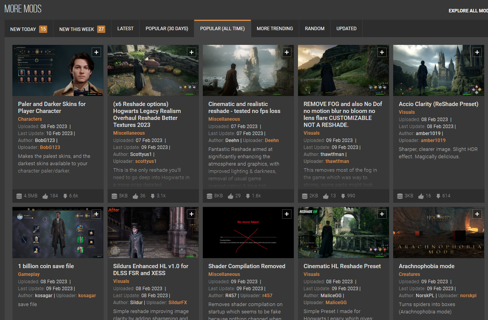Screen dimensions: 488x320
Task: Click plus icon on Shader Compilation Removed thumbnail
Action: coord(287,214)
